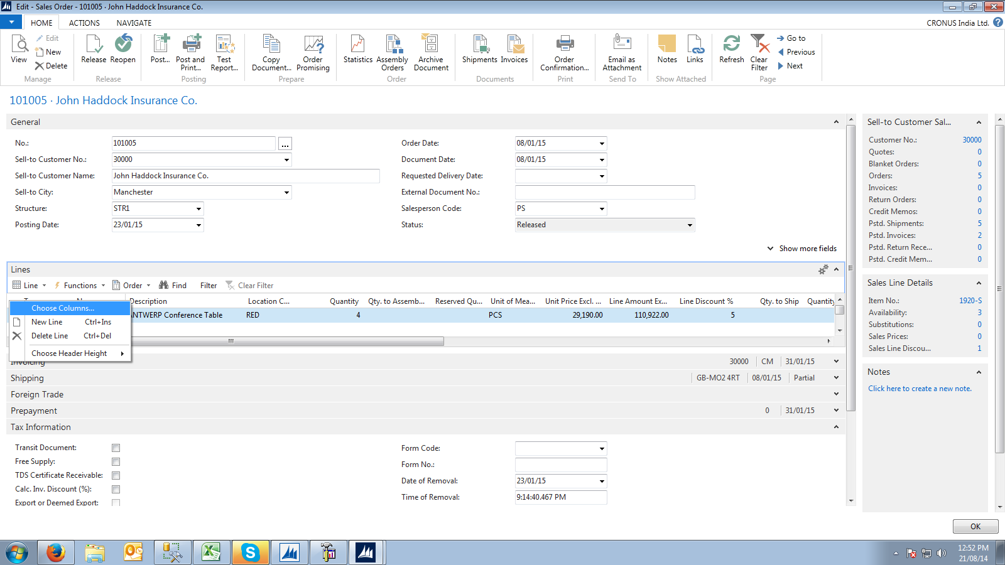Check the Free Supply option
The width and height of the screenshot is (1005, 565).
tap(116, 461)
